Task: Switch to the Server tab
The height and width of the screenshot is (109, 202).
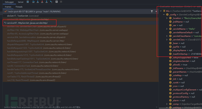Action: pyautogui.click(x=20, y=2)
